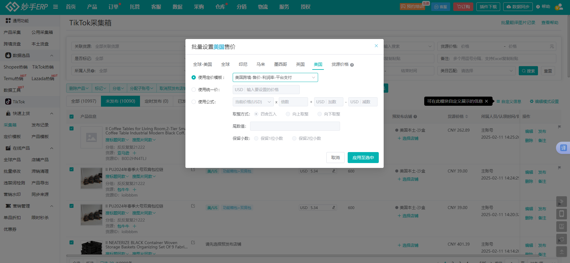The width and height of the screenshot is (570, 263).
Task: Open the 当前价格(USD) formula dropdown
Action: point(253,102)
